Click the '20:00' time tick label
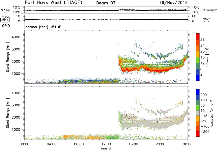This screenshot has width=217, height=150. pyautogui.click(x=161, y=144)
